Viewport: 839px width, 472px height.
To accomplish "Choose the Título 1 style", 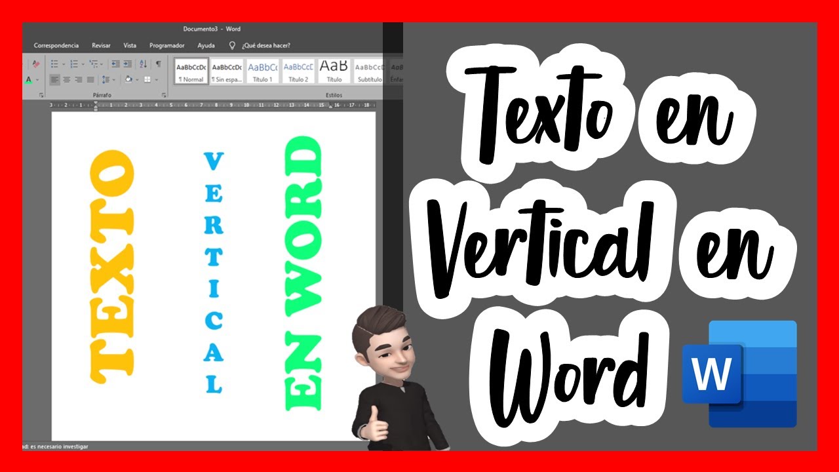I will point(263,71).
